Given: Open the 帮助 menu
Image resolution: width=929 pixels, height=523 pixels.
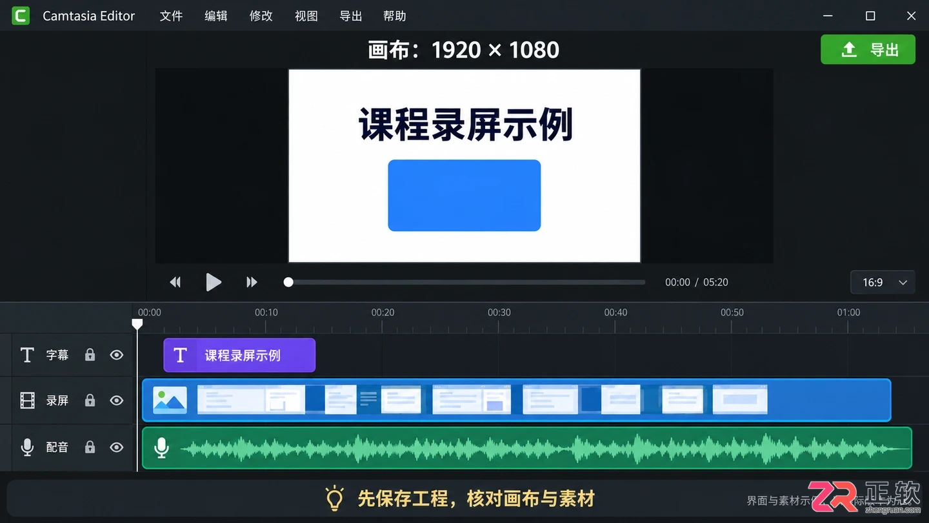Looking at the screenshot, I should pos(395,16).
